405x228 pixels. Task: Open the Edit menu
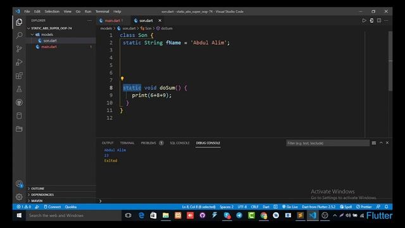[x=37, y=11]
